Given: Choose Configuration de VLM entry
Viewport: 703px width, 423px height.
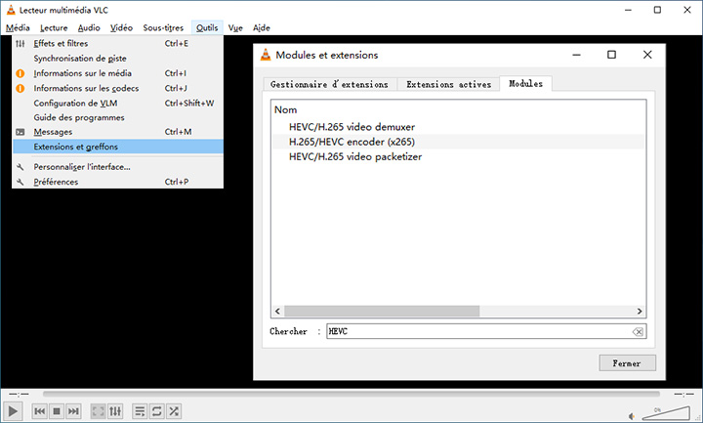Looking at the screenshot, I should 118,104.
